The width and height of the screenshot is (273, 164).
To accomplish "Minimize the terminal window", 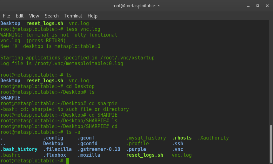I will tap(248, 6).
